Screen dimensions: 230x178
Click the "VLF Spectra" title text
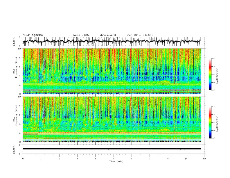click(x=33, y=35)
